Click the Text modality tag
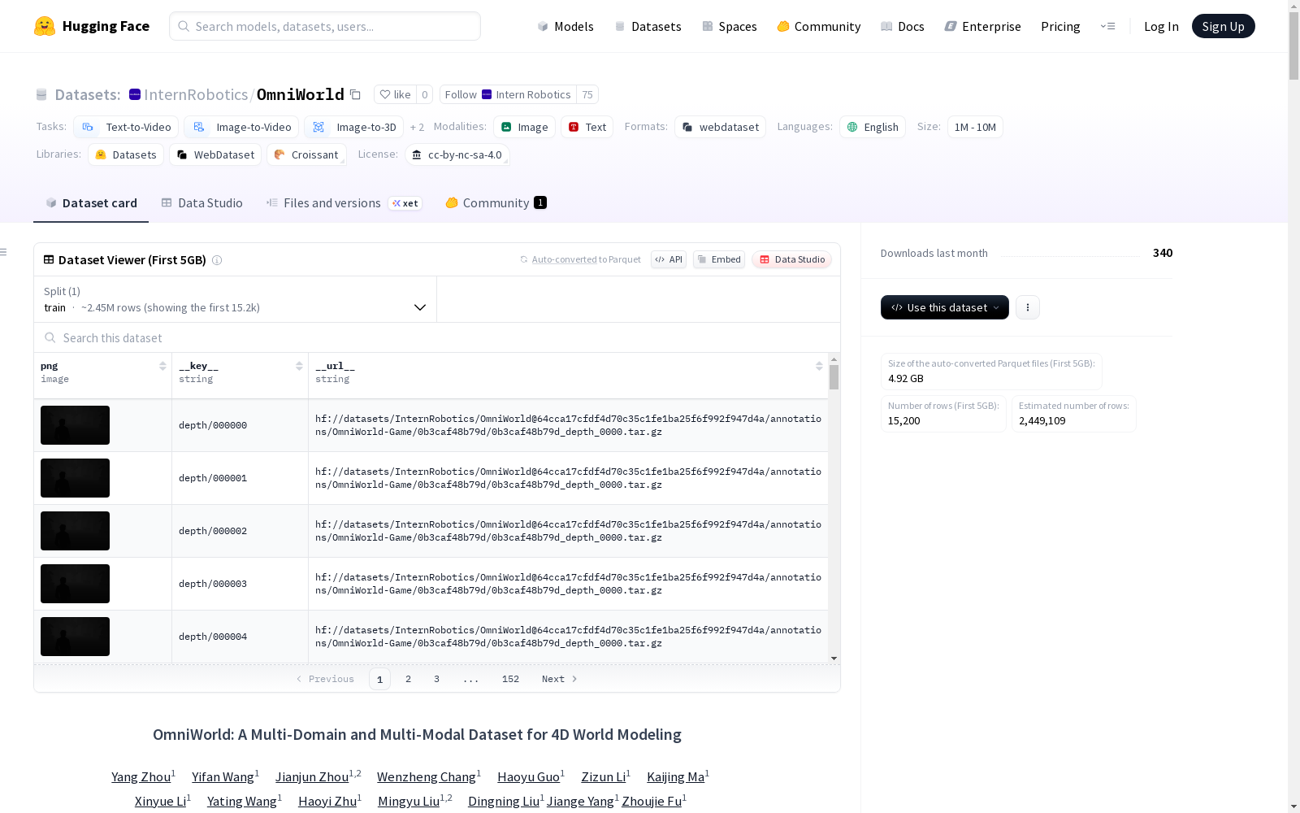The width and height of the screenshot is (1300, 813). click(x=587, y=127)
